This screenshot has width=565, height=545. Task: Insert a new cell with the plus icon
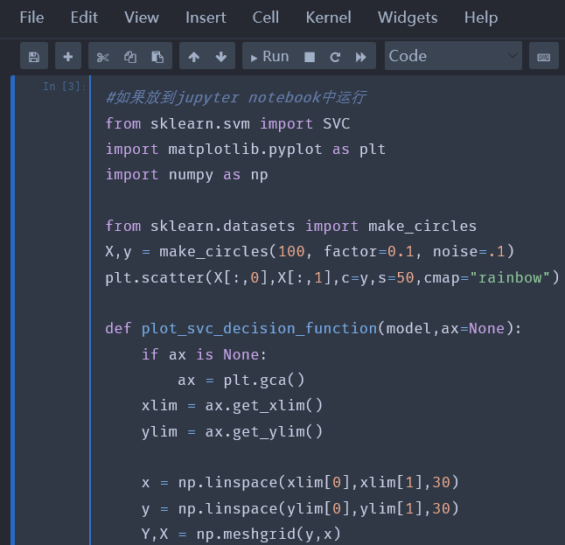[x=67, y=56]
